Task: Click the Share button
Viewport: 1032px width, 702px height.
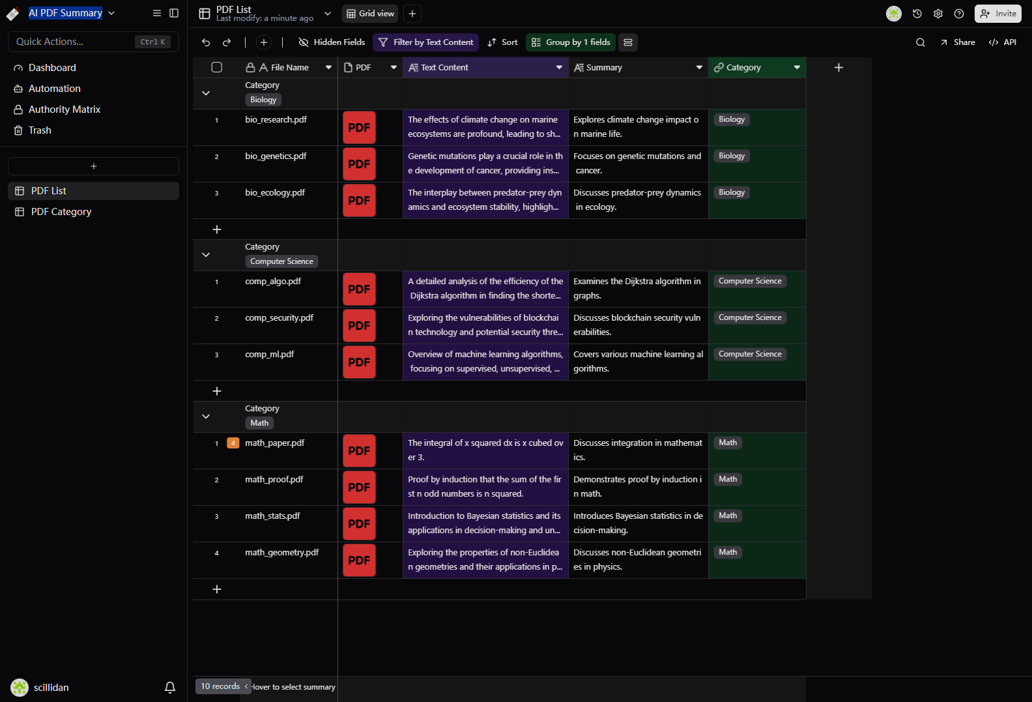Action: point(958,42)
